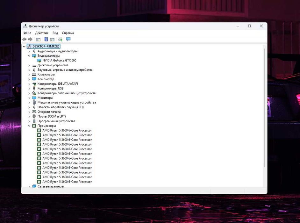The width and height of the screenshot is (300, 223).
Task: Go back with the left arrow toolbar icon
Action: coord(24,39)
